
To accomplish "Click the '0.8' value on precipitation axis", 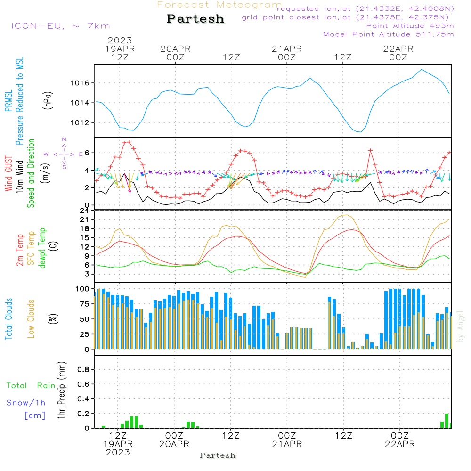I will 83,369.
